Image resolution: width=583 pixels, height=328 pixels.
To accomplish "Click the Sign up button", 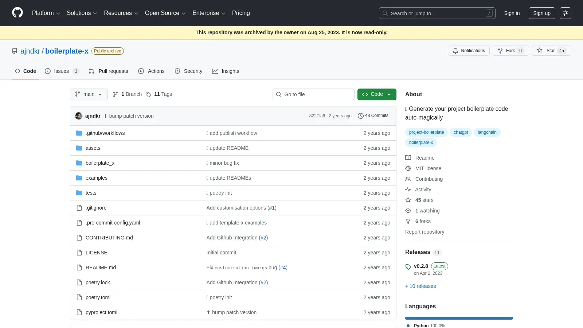I will 542,13.
